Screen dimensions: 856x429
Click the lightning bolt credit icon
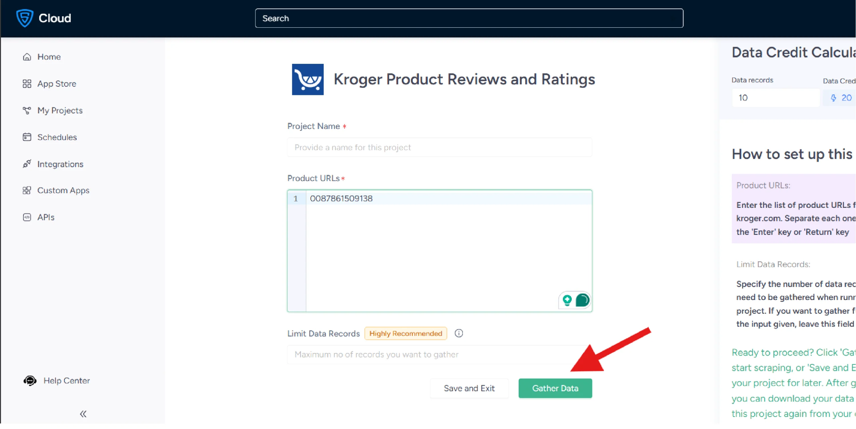pos(833,98)
